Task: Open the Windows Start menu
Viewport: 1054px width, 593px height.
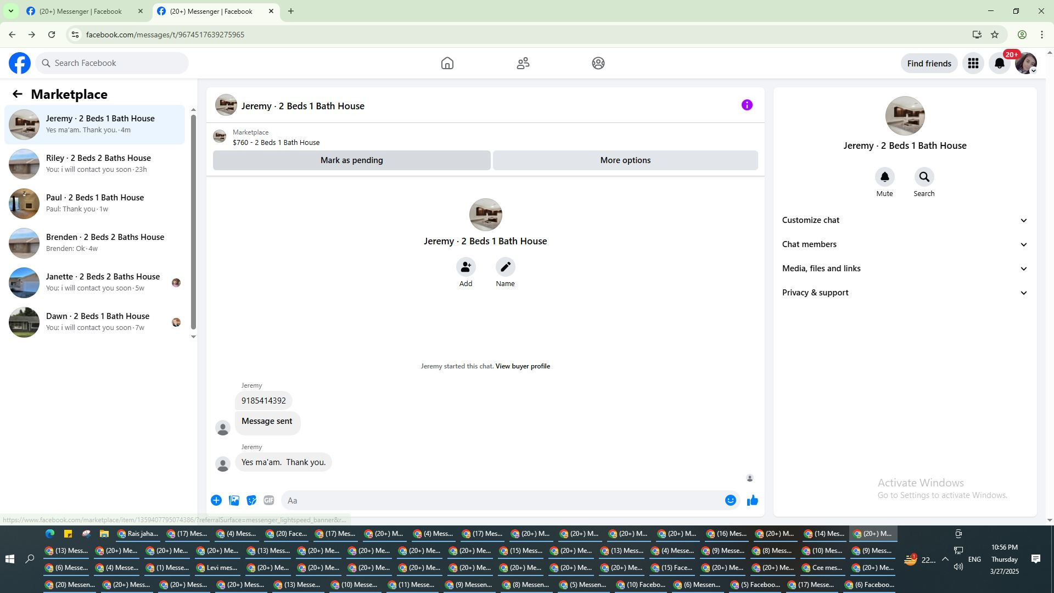Action: coord(9,559)
